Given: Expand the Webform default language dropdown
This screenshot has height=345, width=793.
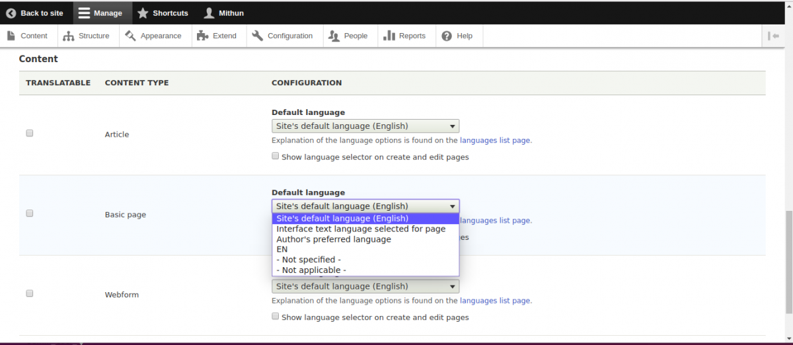Looking at the screenshot, I should pyautogui.click(x=365, y=287).
